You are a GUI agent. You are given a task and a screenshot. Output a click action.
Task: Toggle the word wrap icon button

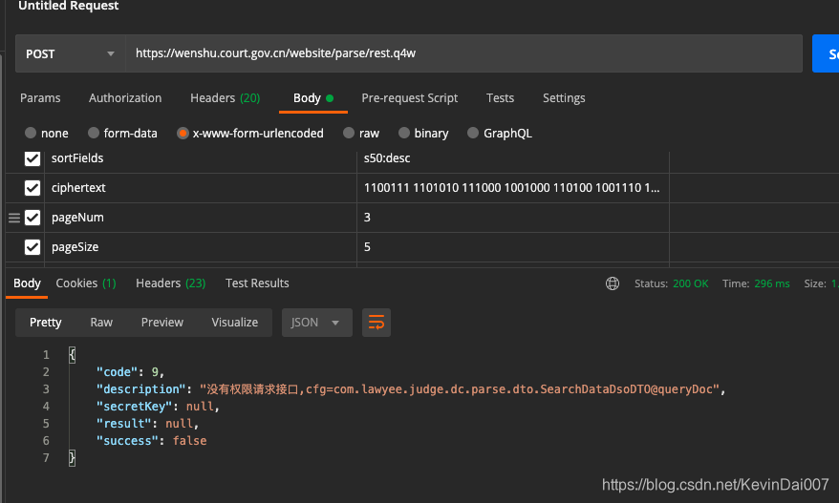pos(376,323)
